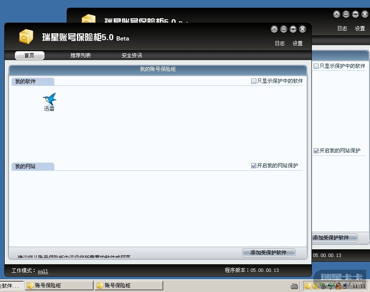
Task: Click the QQ penguin tray icon
Action: [x=339, y=286]
